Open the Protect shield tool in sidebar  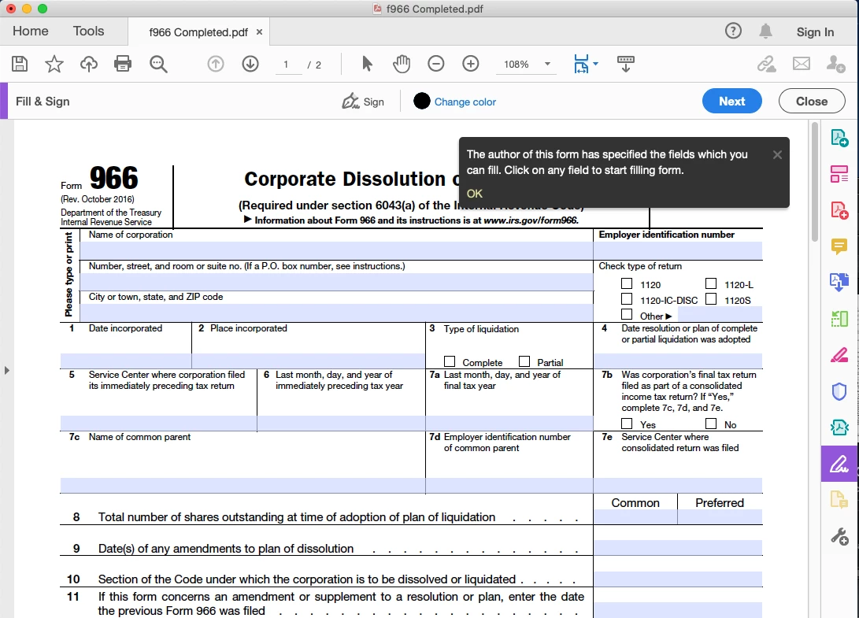(839, 392)
